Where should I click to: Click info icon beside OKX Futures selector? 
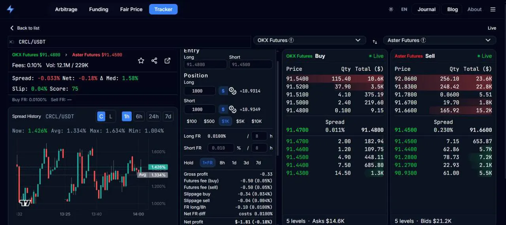pyautogui.click(x=291, y=40)
